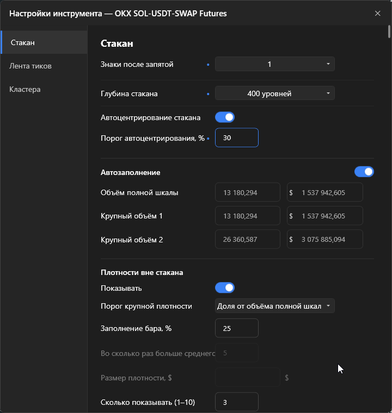
Task: Open the Стакан settings tab
Action: tap(44, 42)
